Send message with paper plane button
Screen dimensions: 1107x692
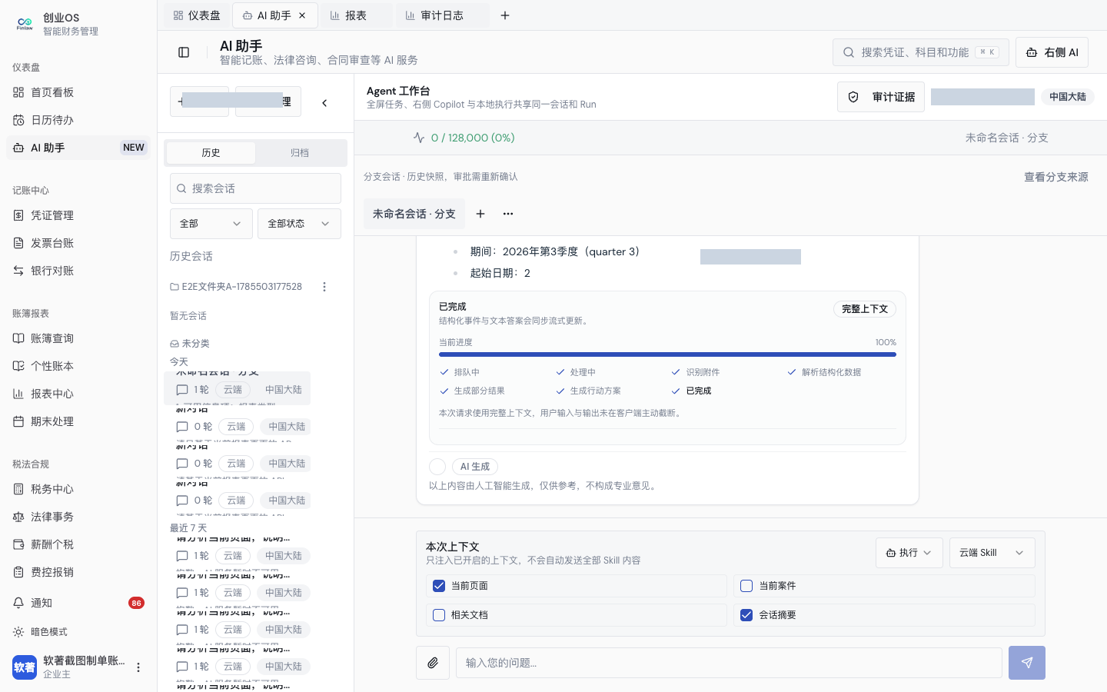coord(1027,663)
